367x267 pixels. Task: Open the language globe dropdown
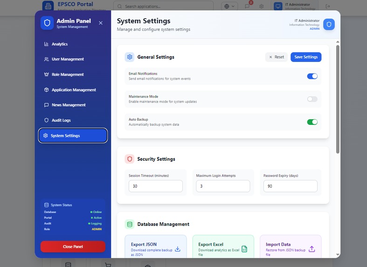point(229,7)
